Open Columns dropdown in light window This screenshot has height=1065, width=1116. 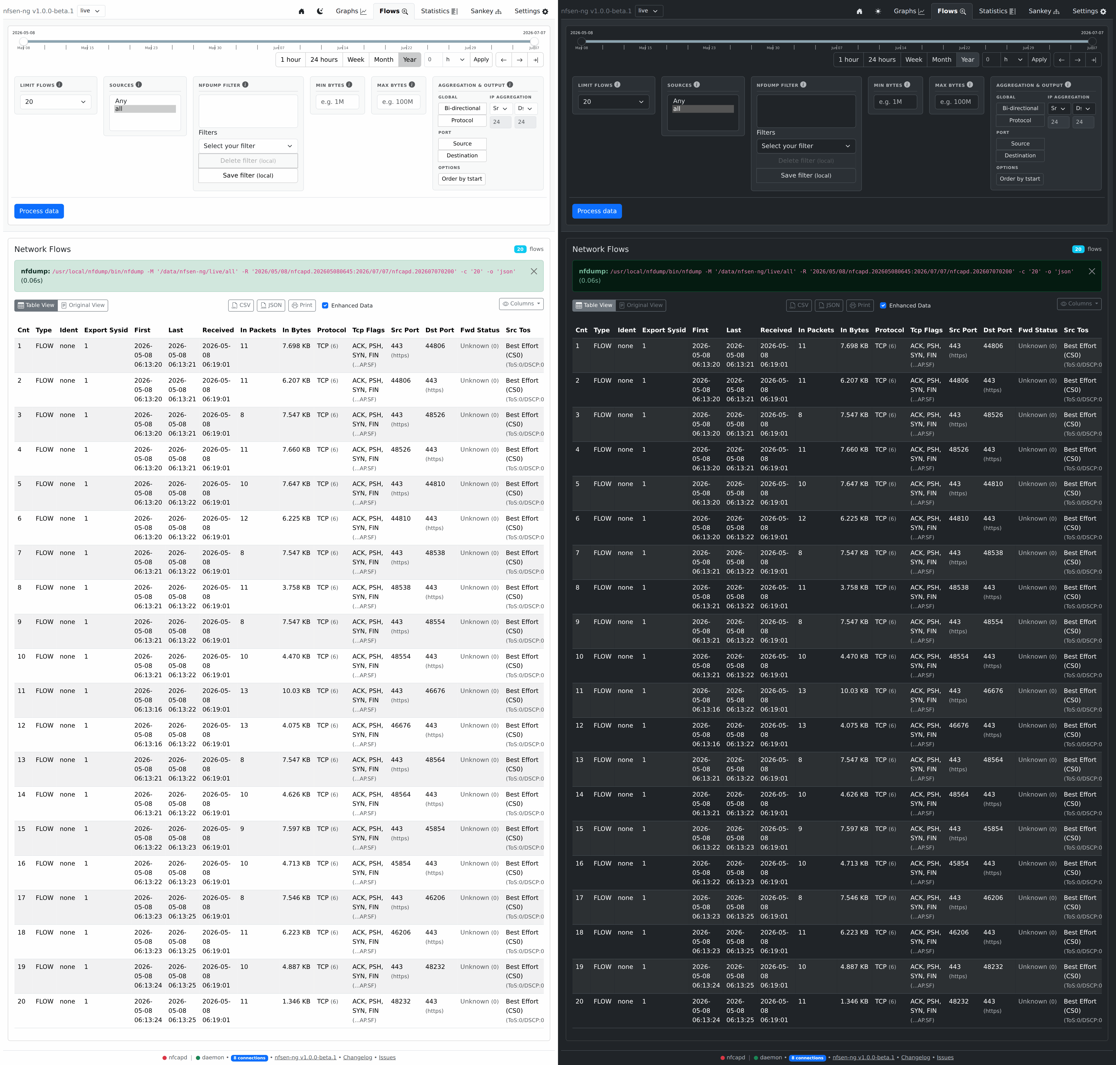(521, 304)
